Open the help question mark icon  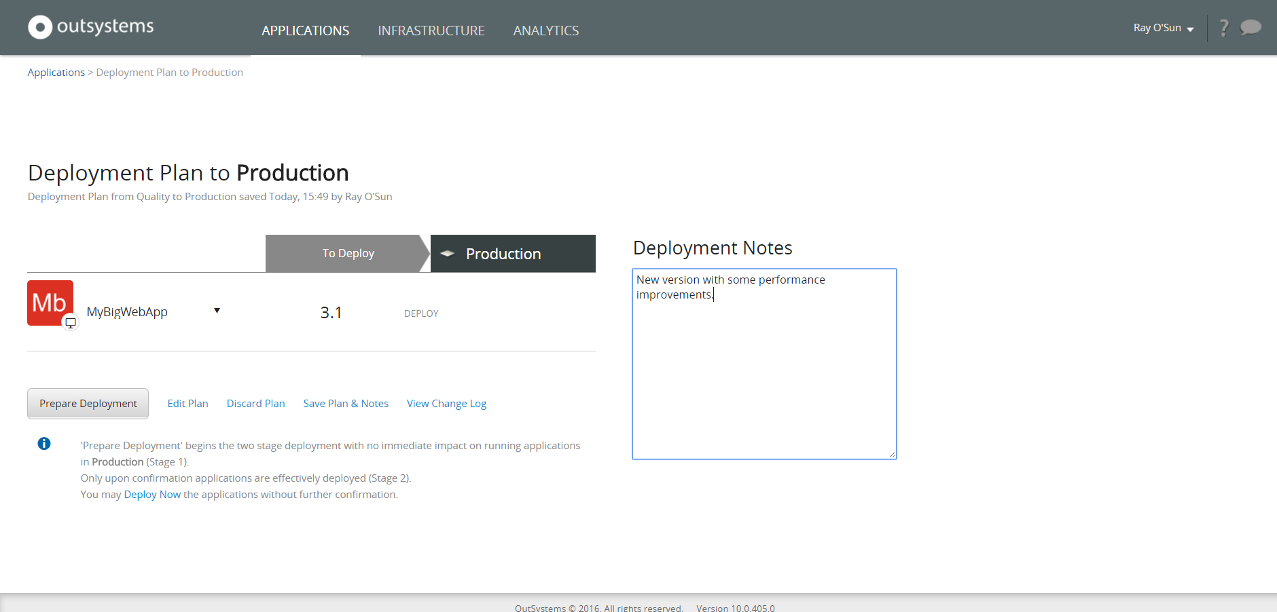pyautogui.click(x=1224, y=28)
